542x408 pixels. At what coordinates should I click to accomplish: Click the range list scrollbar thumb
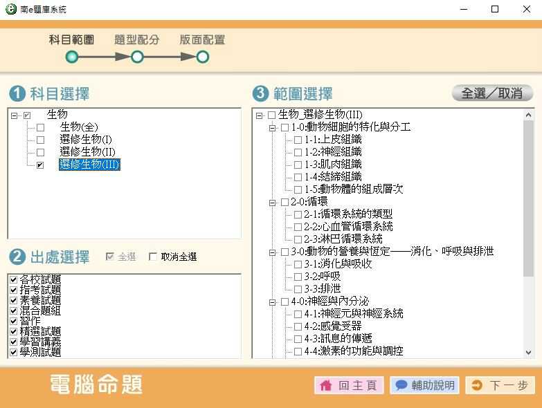click(528, 198)
